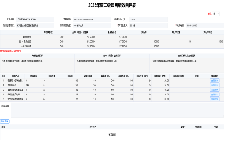Click the icon beside 文件名 column header
Screen dimensions: 226x141
pyautogui.click(x=90, y=127)
